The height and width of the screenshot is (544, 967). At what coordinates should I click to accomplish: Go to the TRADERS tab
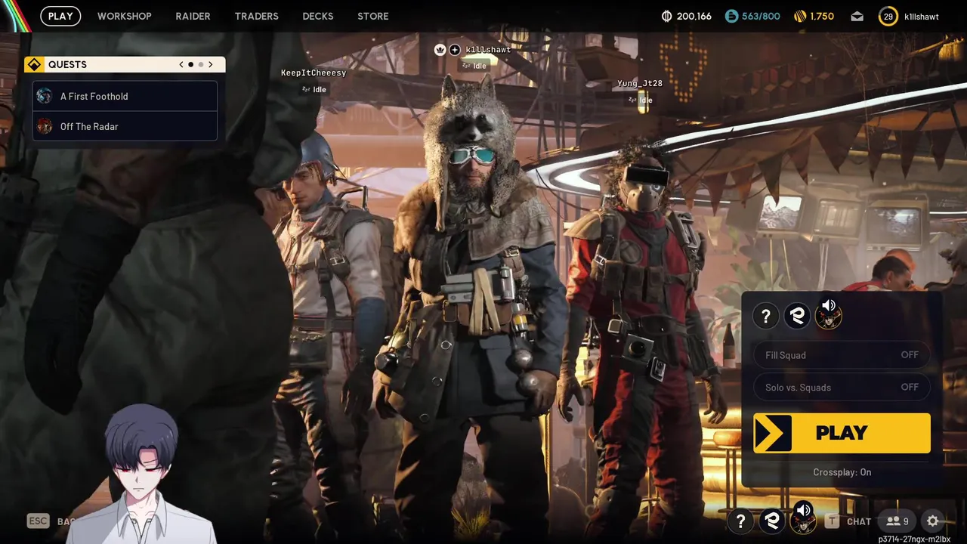coord(256,16)
